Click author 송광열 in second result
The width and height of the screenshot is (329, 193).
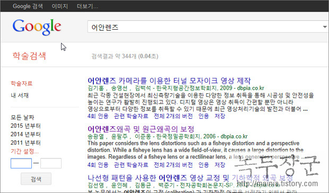coord(96,137)
